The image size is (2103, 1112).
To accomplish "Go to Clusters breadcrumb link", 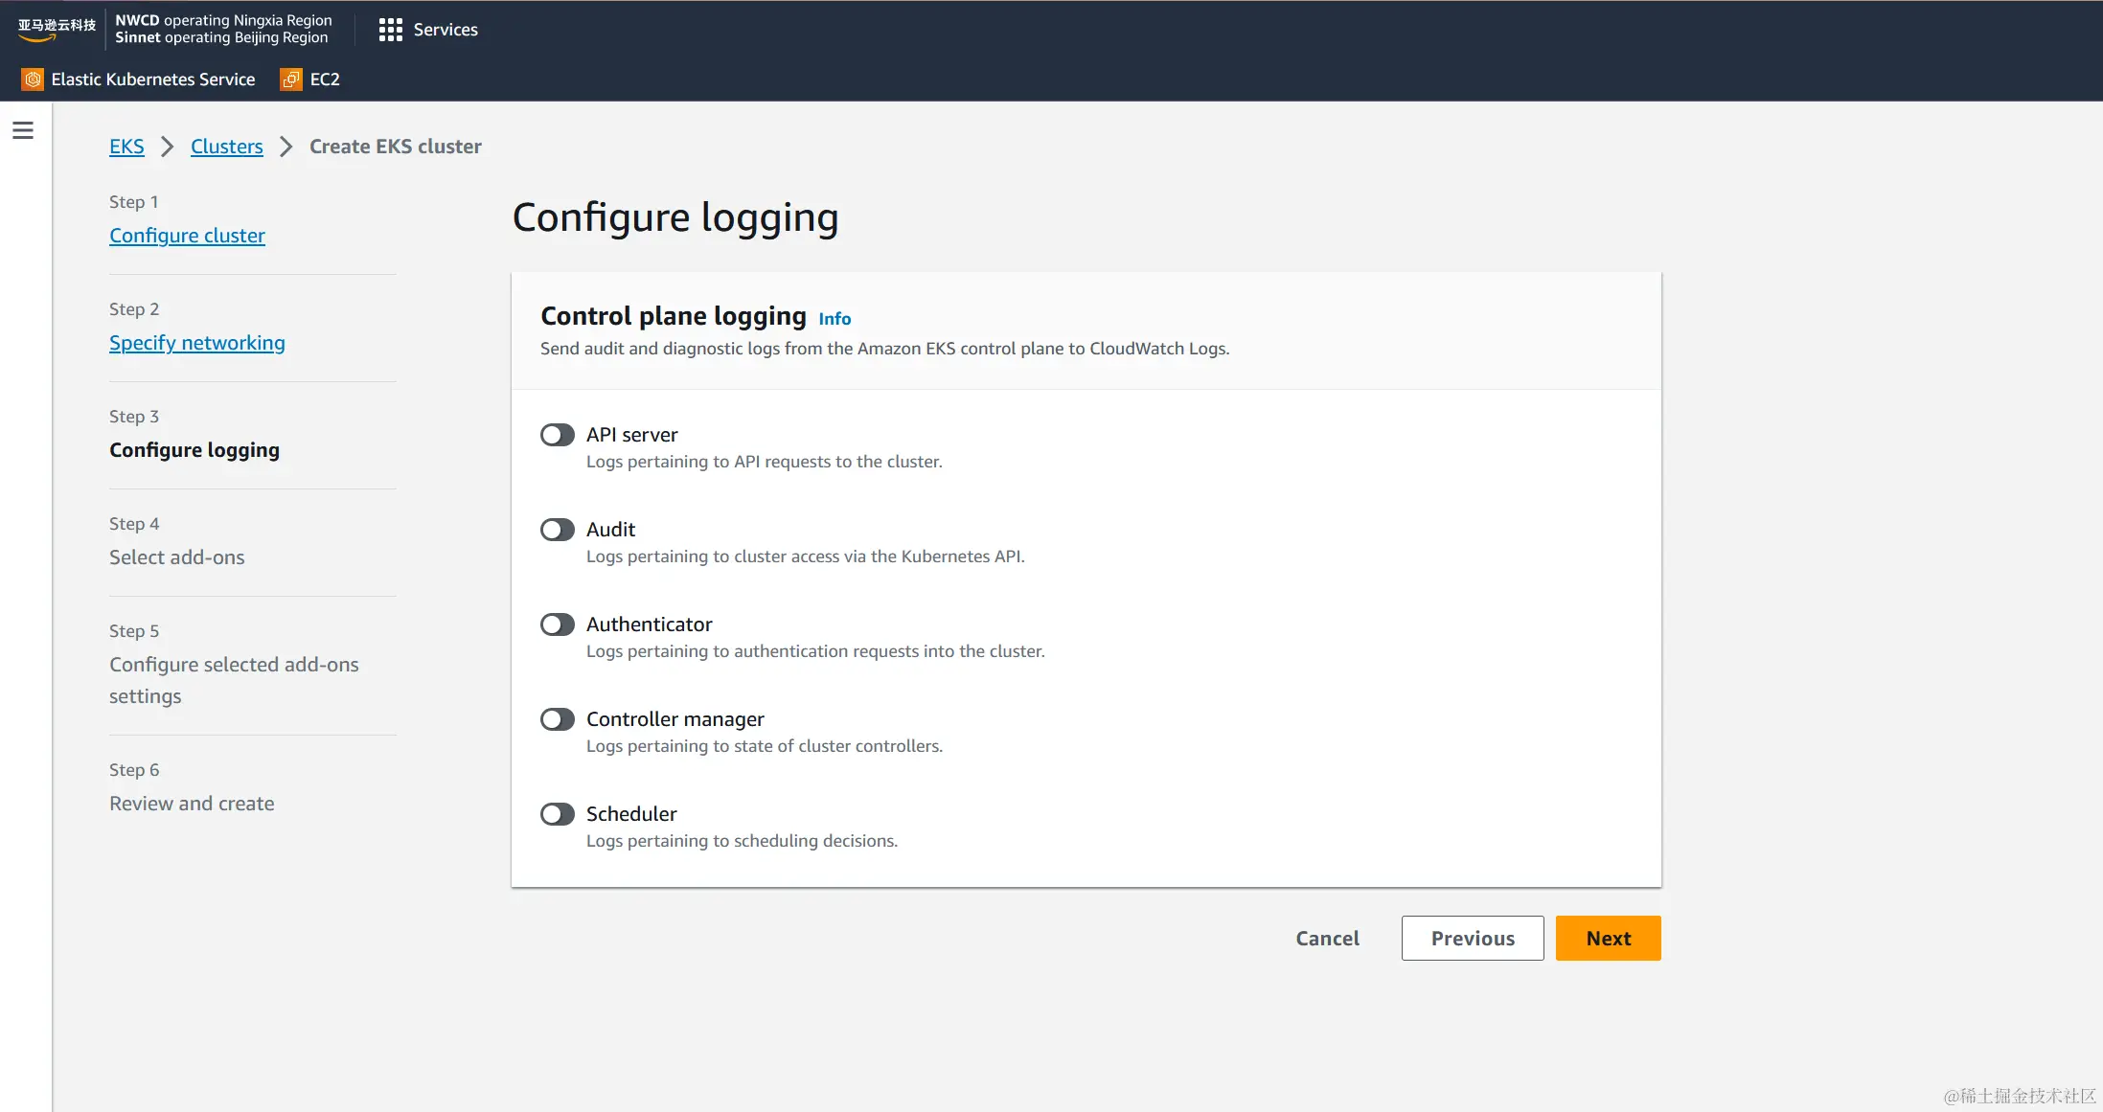I will tap(227, 147).
